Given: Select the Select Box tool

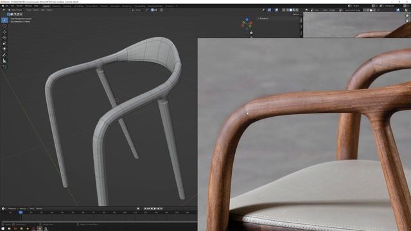Looking at the screenshot, I should (x=4, y=20).
